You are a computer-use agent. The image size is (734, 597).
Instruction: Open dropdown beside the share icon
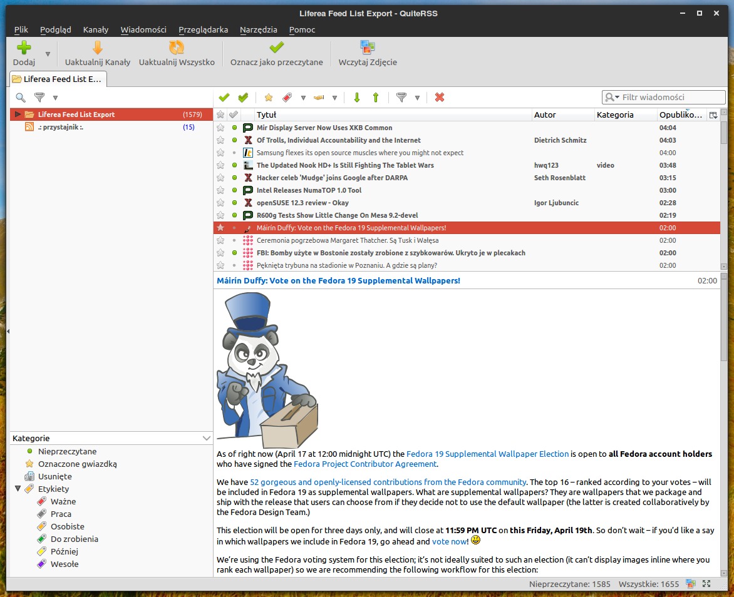click(334, 98)
